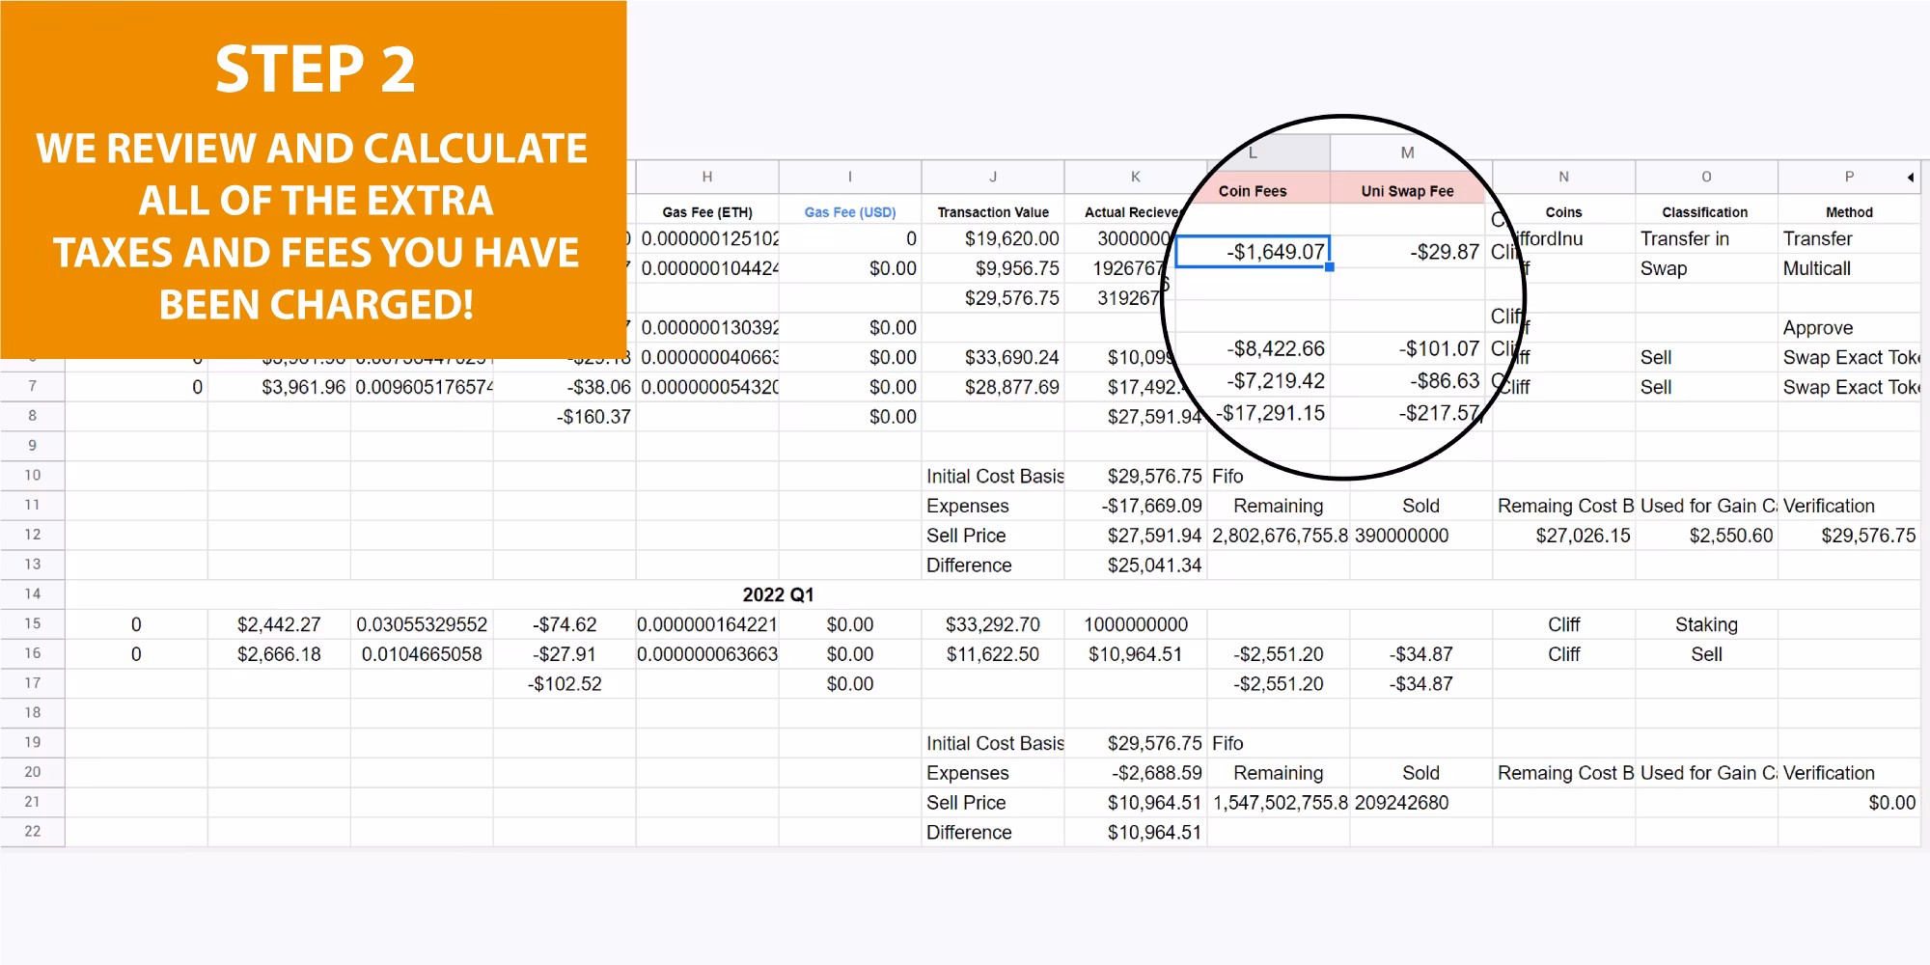Click the Expenses value -$17,669.09

point(1151,506)
